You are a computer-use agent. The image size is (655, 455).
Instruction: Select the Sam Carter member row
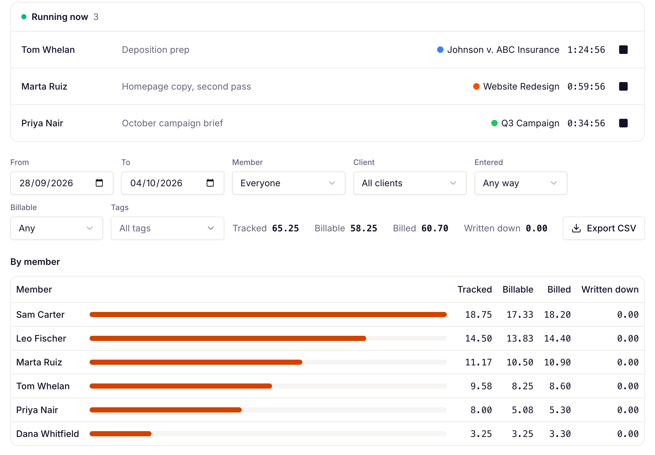[327, 315]
